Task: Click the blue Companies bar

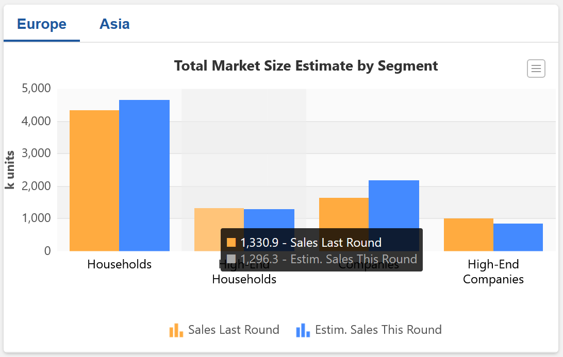Action: coord(394,203)
